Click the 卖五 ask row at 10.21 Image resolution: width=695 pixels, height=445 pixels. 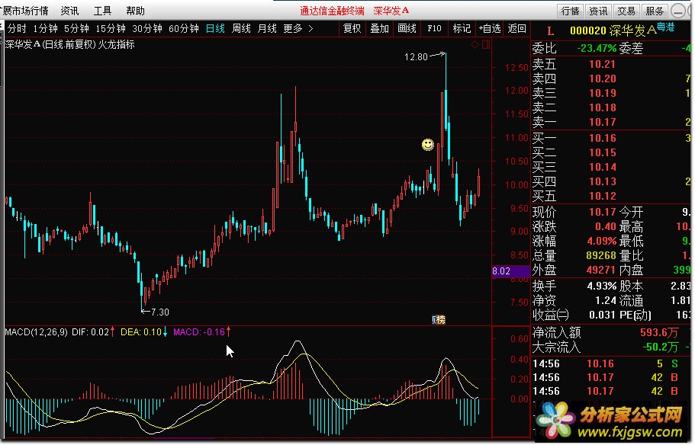click(x=612, y=64)
